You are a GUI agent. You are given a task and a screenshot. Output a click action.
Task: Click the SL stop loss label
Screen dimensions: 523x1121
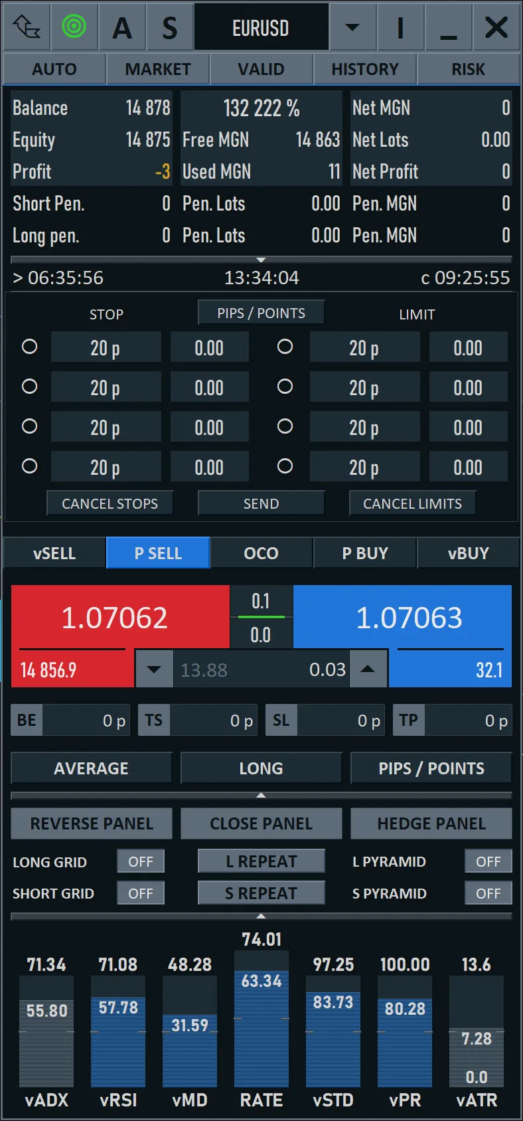tap(281, 720)
